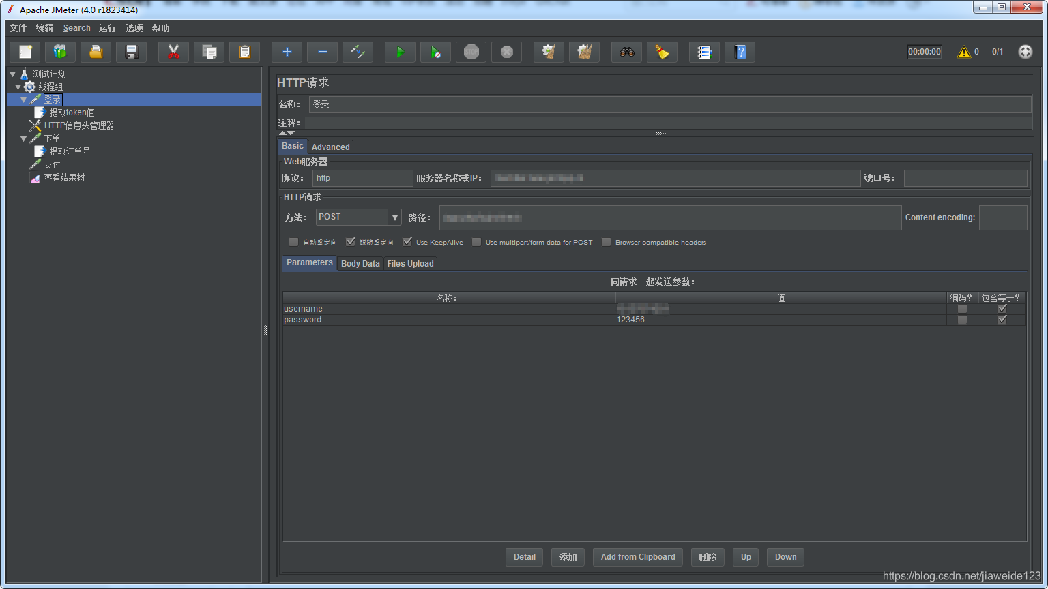
Task: Click the Shutdown test icon
Action: (507, 52)
